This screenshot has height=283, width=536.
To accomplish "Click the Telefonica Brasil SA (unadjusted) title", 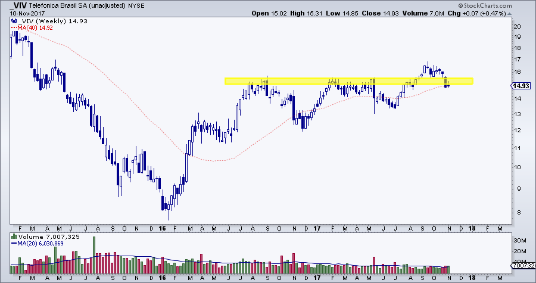I will pyautogui.click(x=77, y=6).
